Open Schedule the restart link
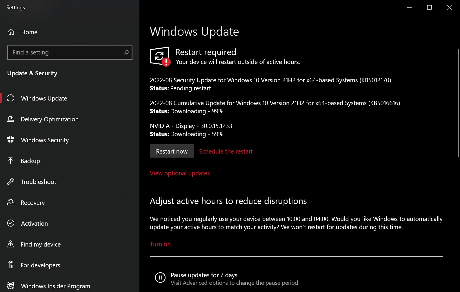Image resolution: width=460 pixels, height=292 pixels. (226, 151)
